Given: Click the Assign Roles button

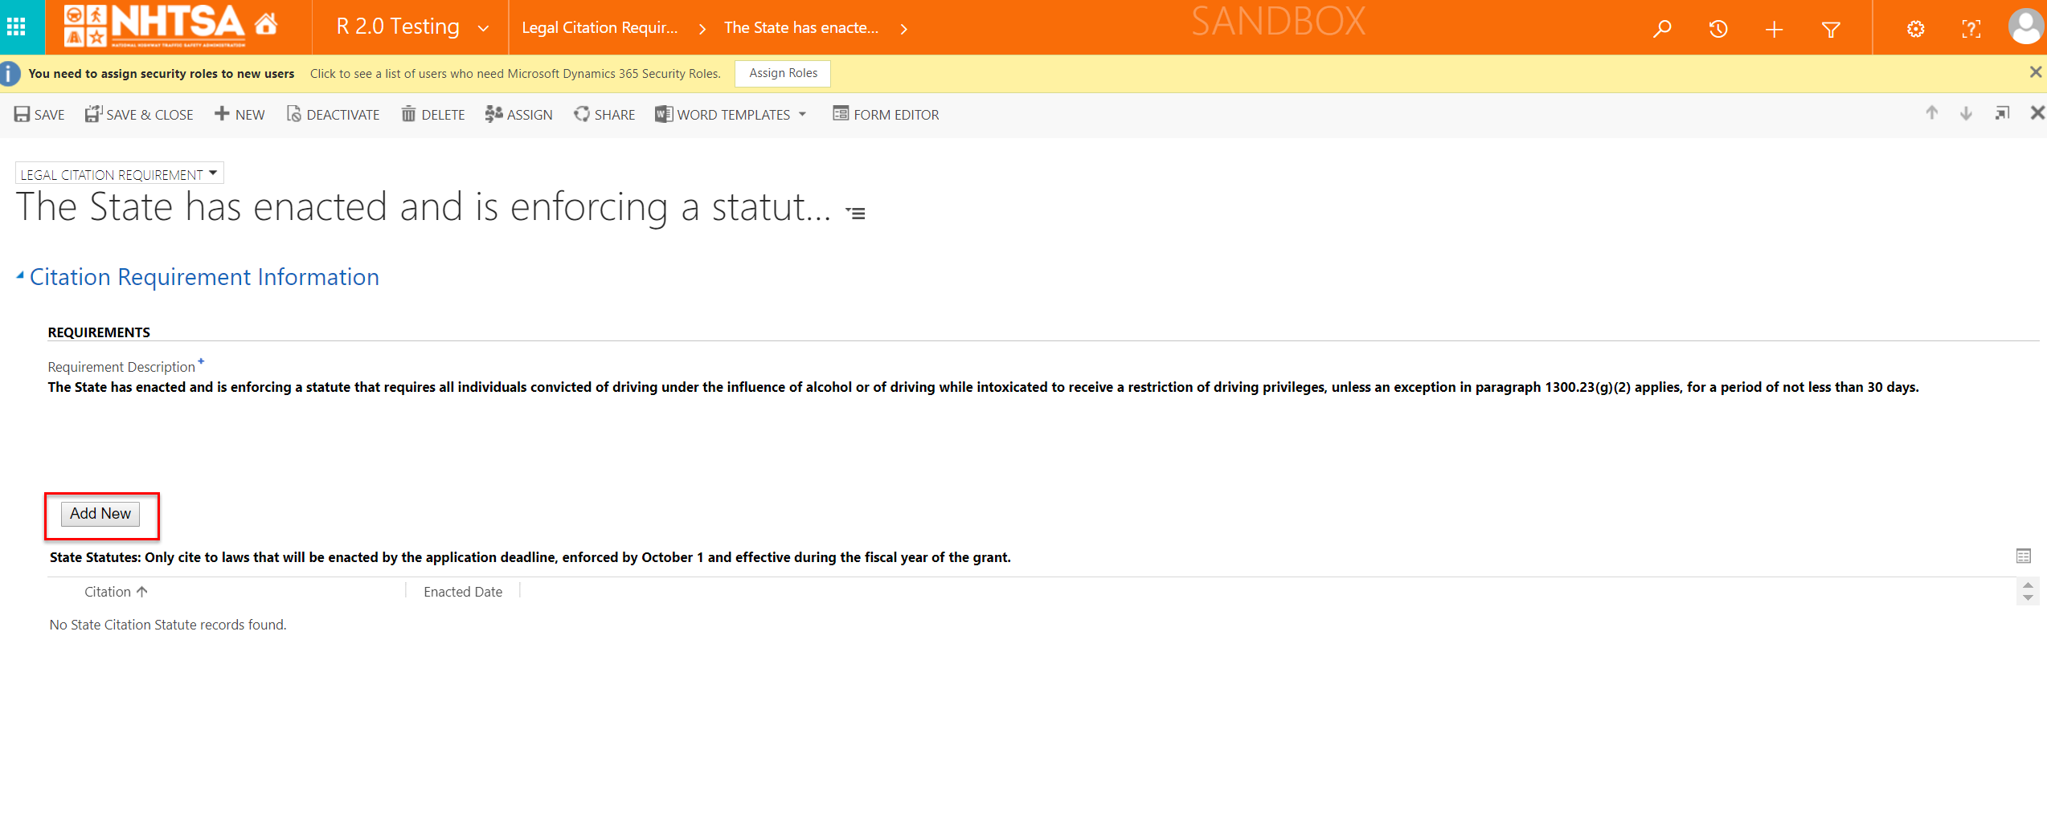Looking at the screenshot, I should click(x=783, y=73).
